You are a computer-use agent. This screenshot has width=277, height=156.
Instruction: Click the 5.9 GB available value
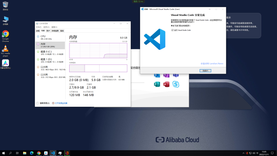96,80
